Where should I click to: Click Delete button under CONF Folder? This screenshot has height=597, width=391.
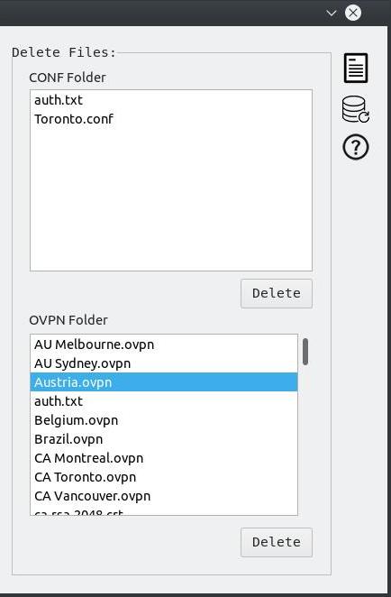point(277,293)
